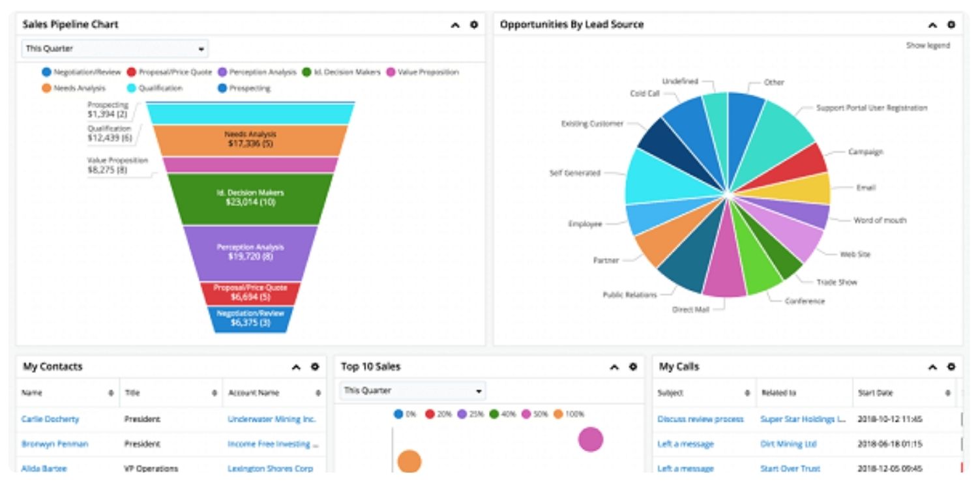Toggle Needs Analysis legend item

[x=73, y=88]
